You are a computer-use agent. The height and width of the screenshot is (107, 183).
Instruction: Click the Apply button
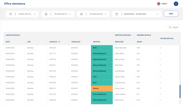click(x=171, y=14)
